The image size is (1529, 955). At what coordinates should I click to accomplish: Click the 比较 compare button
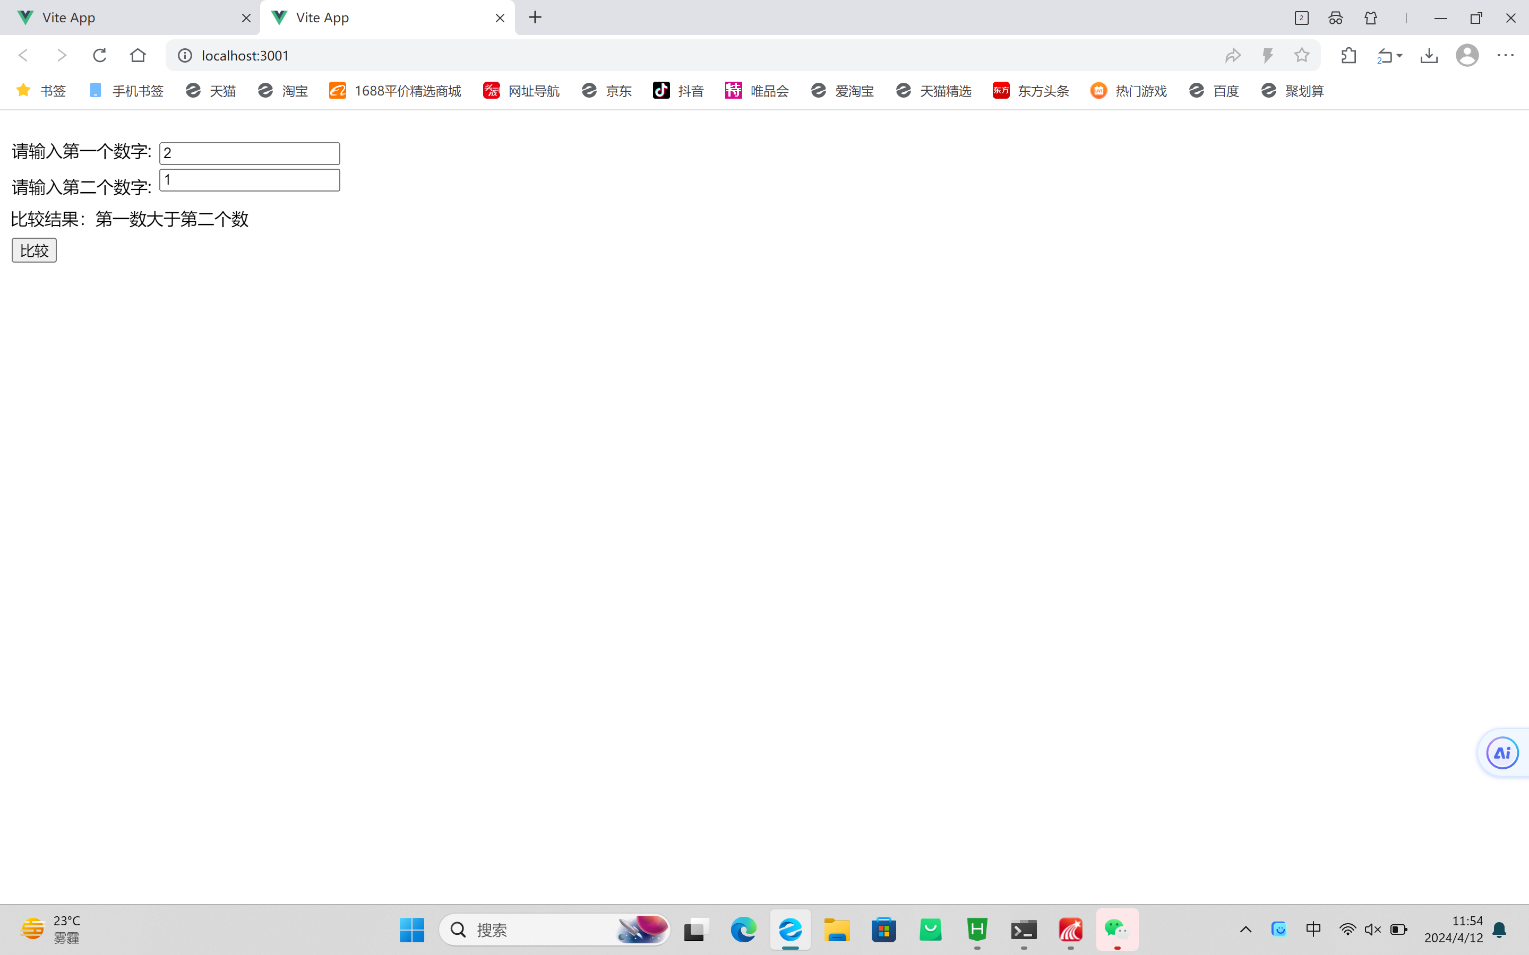[34, 250]
